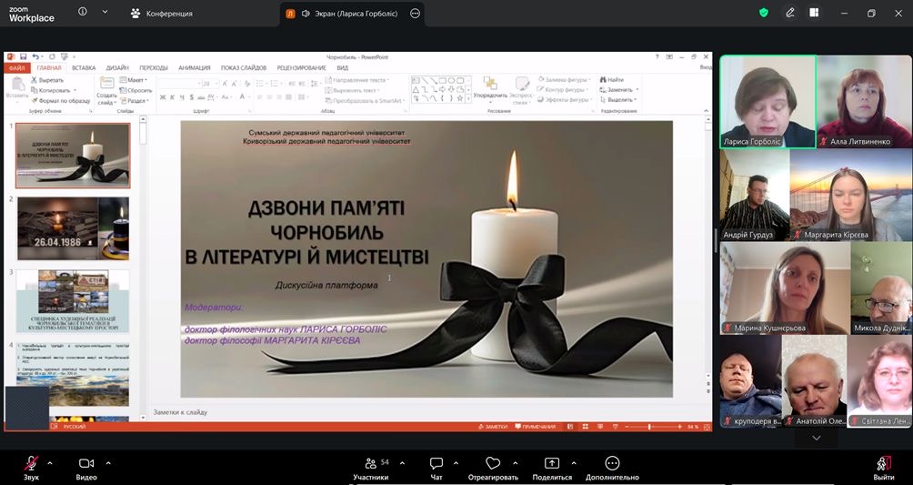
Task: Expand video options arrow next to Видео
Action: click(x=108, y=462)
